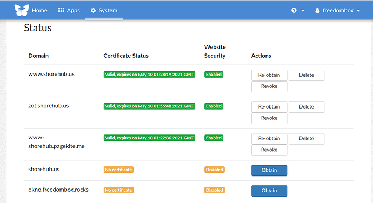The width and height of the screenshot is (373, 203).
Task: Click the certificate badge expiring 01:55:48
Action: click(x=149, y=106)
